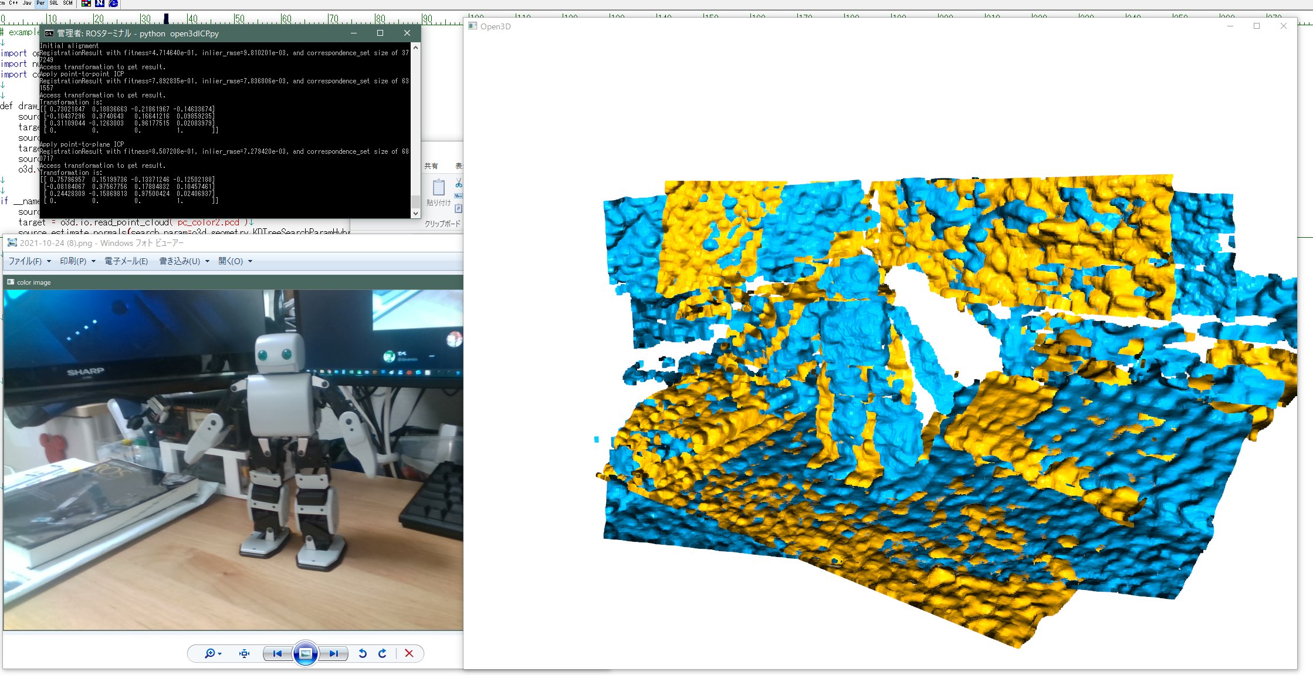Click the fit-to-window actual size icon
Viewport: 1313px width, 675px height.
[244, 653]
